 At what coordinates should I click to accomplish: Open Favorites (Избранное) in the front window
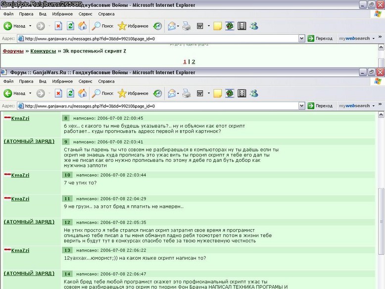click(x=133, y=94)
